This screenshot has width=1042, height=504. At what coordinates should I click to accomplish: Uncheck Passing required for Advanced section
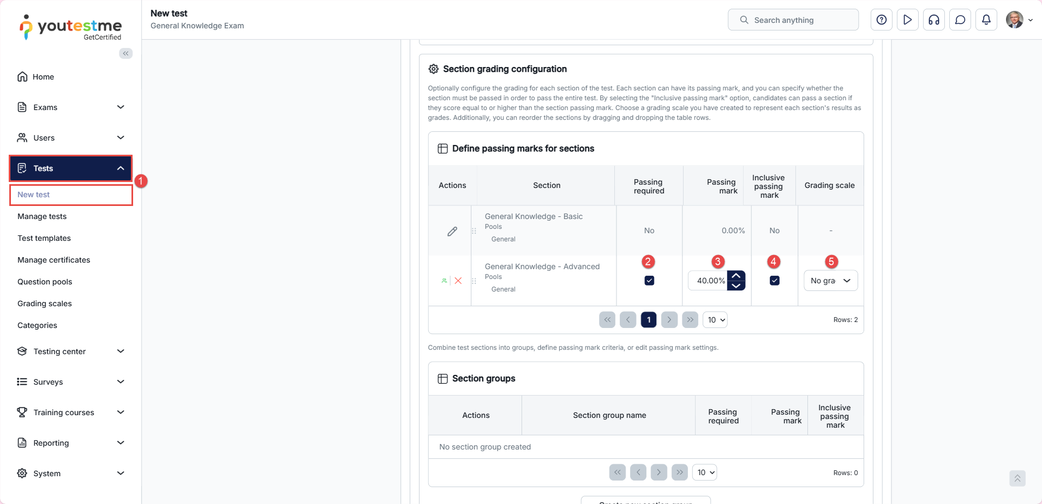pyautogui.click(x=649, y=281)
